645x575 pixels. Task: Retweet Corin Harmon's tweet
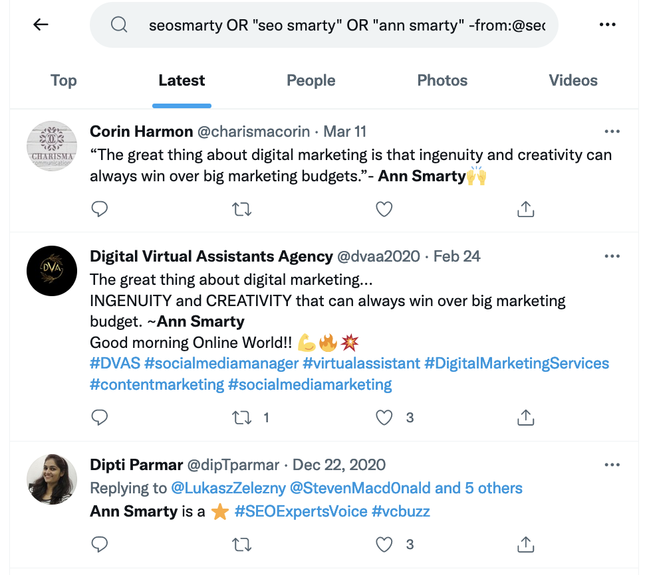pos(242,209)
